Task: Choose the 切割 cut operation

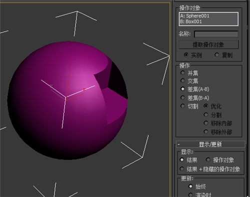Action: click(x=182, y=106)
